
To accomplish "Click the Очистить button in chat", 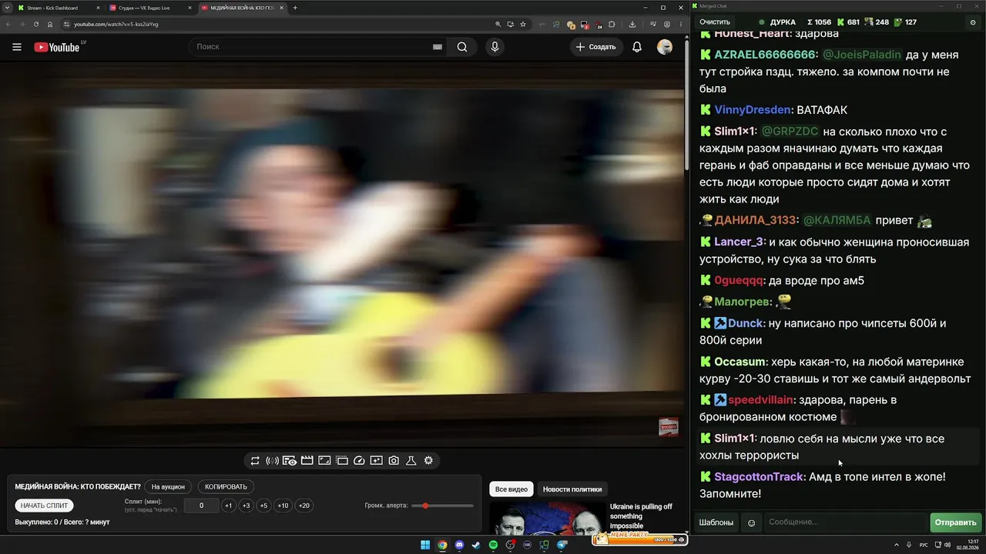I will pos(715,22).
